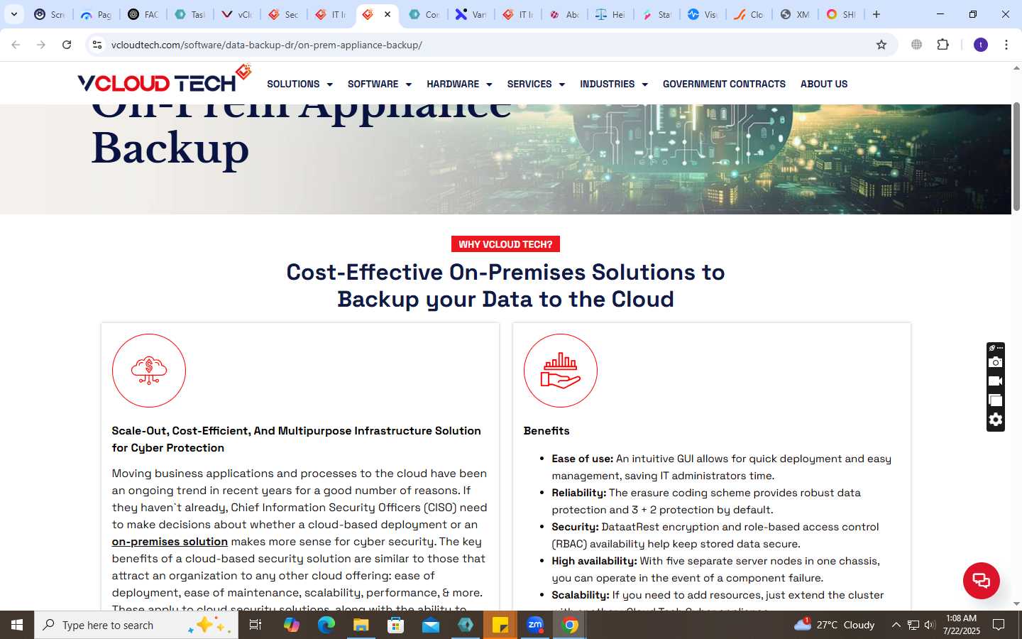Click the camera screenshot icon in side widget

(996, 362)
